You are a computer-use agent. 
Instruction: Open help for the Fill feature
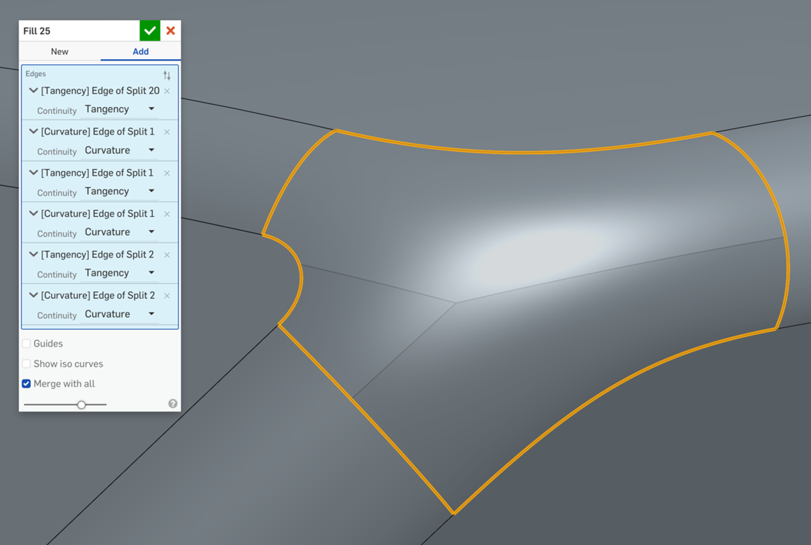(x=173, y=404)
